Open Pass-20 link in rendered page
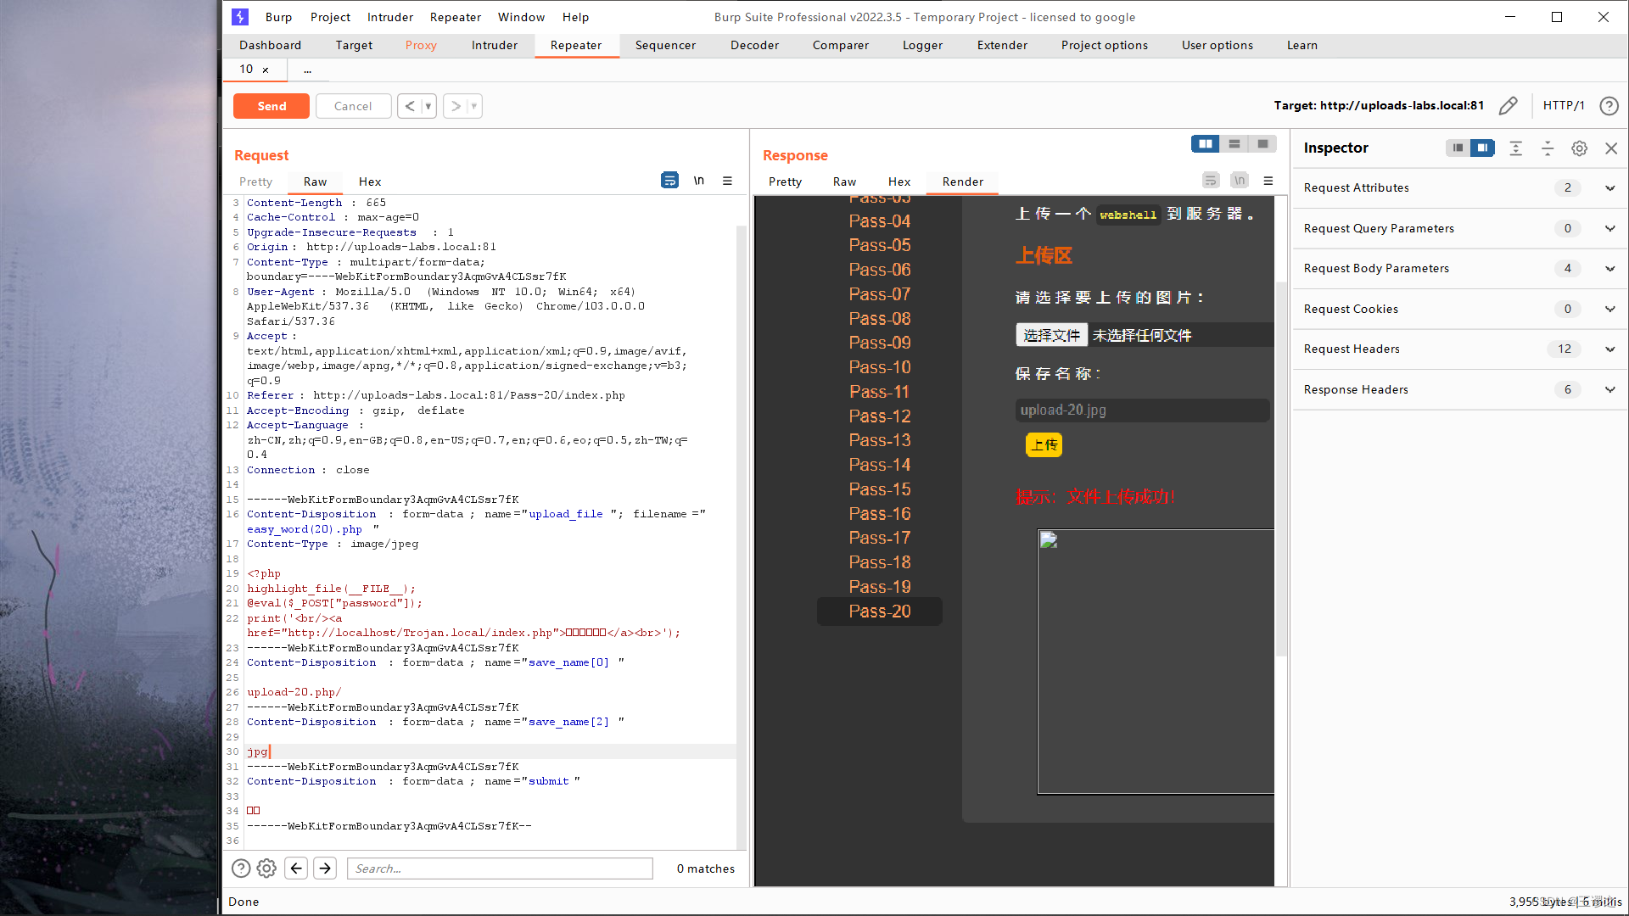1629x916 pixels. (879, 612)
